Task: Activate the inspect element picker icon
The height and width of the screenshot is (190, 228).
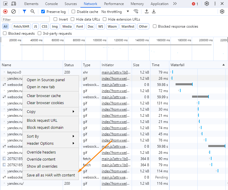Action: (5, 4)
